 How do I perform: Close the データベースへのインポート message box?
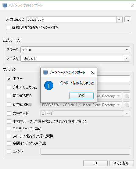[92, 72]
